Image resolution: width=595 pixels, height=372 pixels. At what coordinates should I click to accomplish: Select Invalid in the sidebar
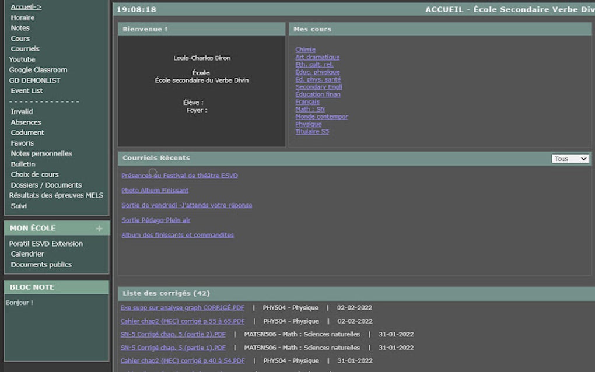(22, 112)
